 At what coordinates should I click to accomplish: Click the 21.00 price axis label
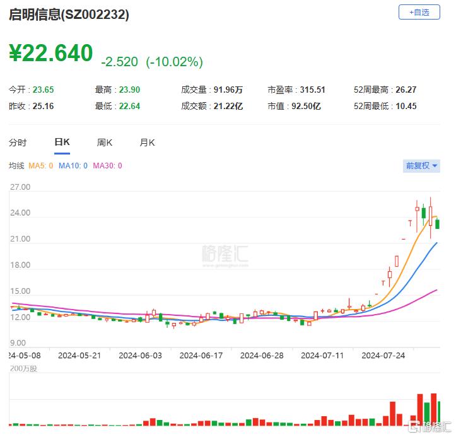coord(20,239)
